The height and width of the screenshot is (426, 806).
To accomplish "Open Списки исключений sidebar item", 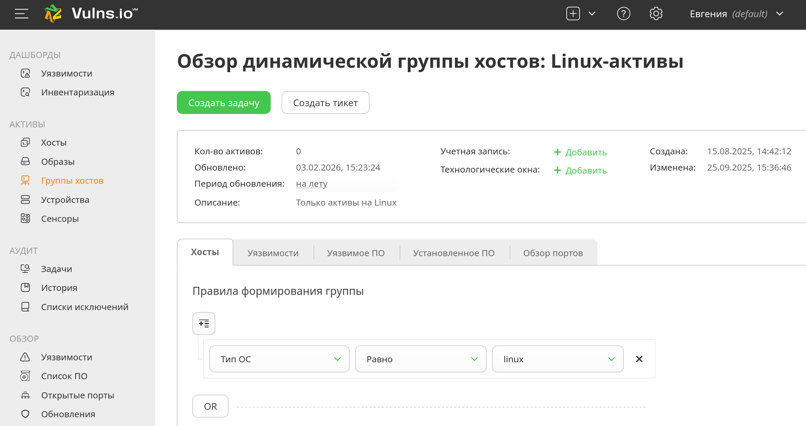I will click(x=84, y=307).
